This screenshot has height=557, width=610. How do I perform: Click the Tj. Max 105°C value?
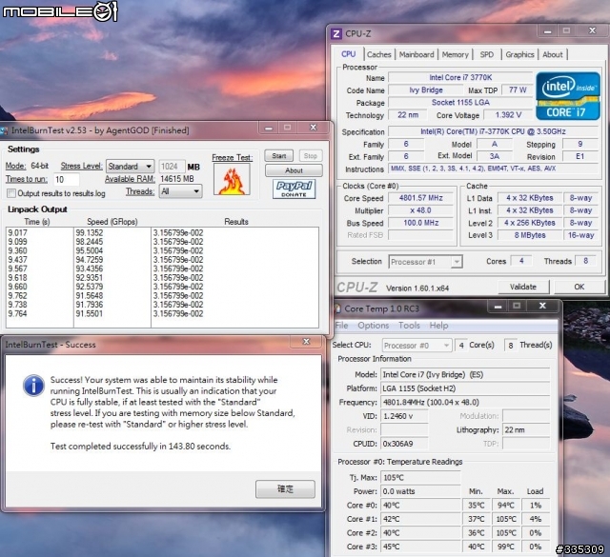tap(420, 478)
